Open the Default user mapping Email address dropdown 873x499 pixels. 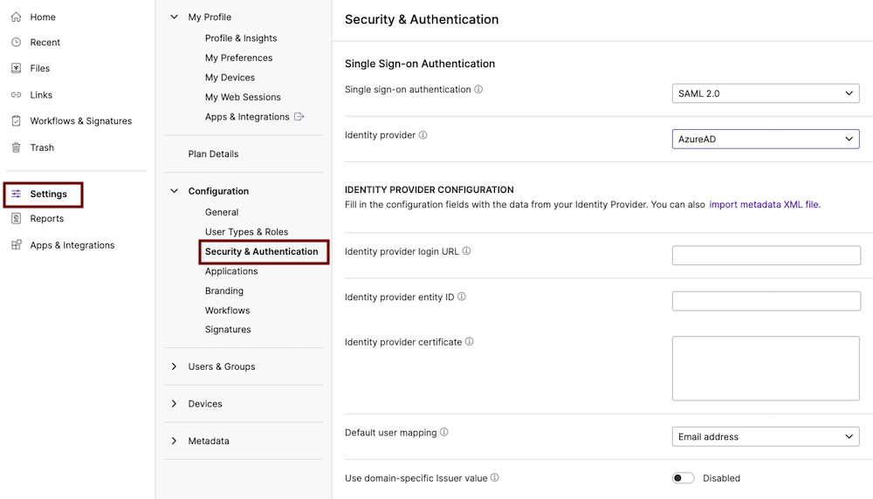point(766,437)
